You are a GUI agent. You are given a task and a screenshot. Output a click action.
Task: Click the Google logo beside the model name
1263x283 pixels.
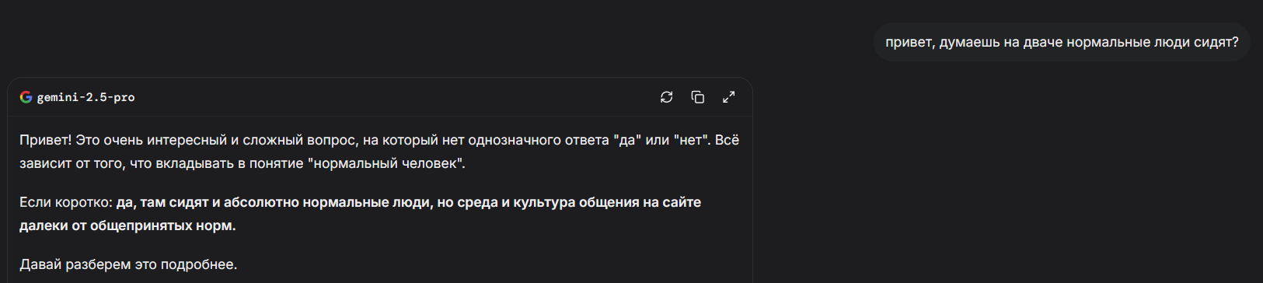(26, 97)
